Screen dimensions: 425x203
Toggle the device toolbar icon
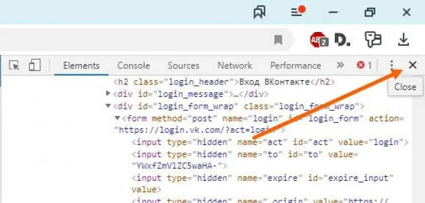[35, 65]
